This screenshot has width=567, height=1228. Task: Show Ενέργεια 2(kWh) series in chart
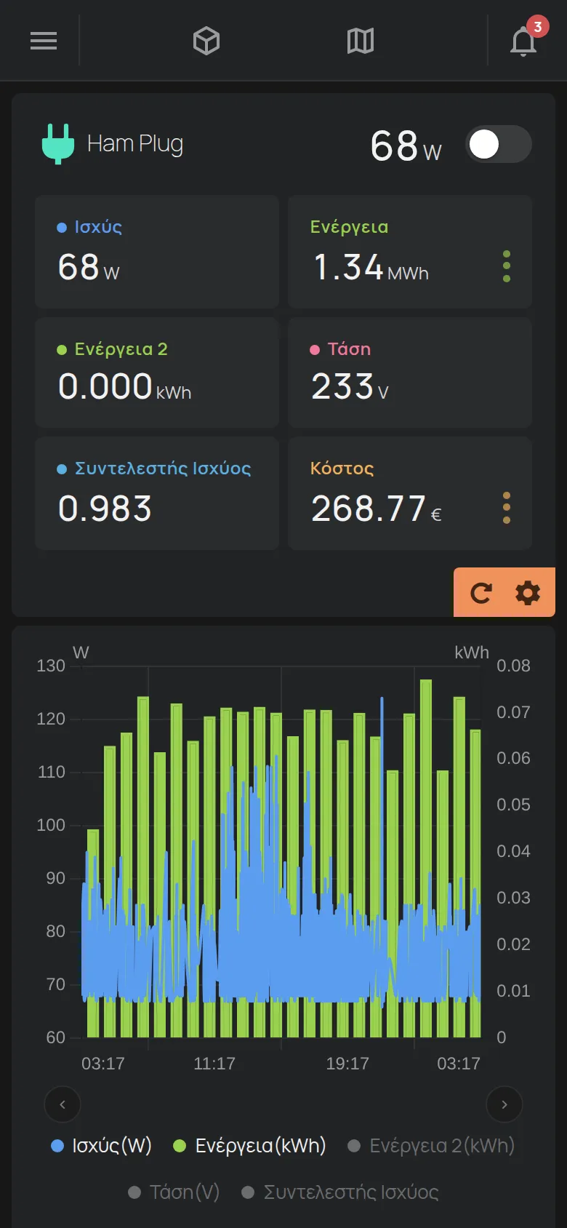431,1146
